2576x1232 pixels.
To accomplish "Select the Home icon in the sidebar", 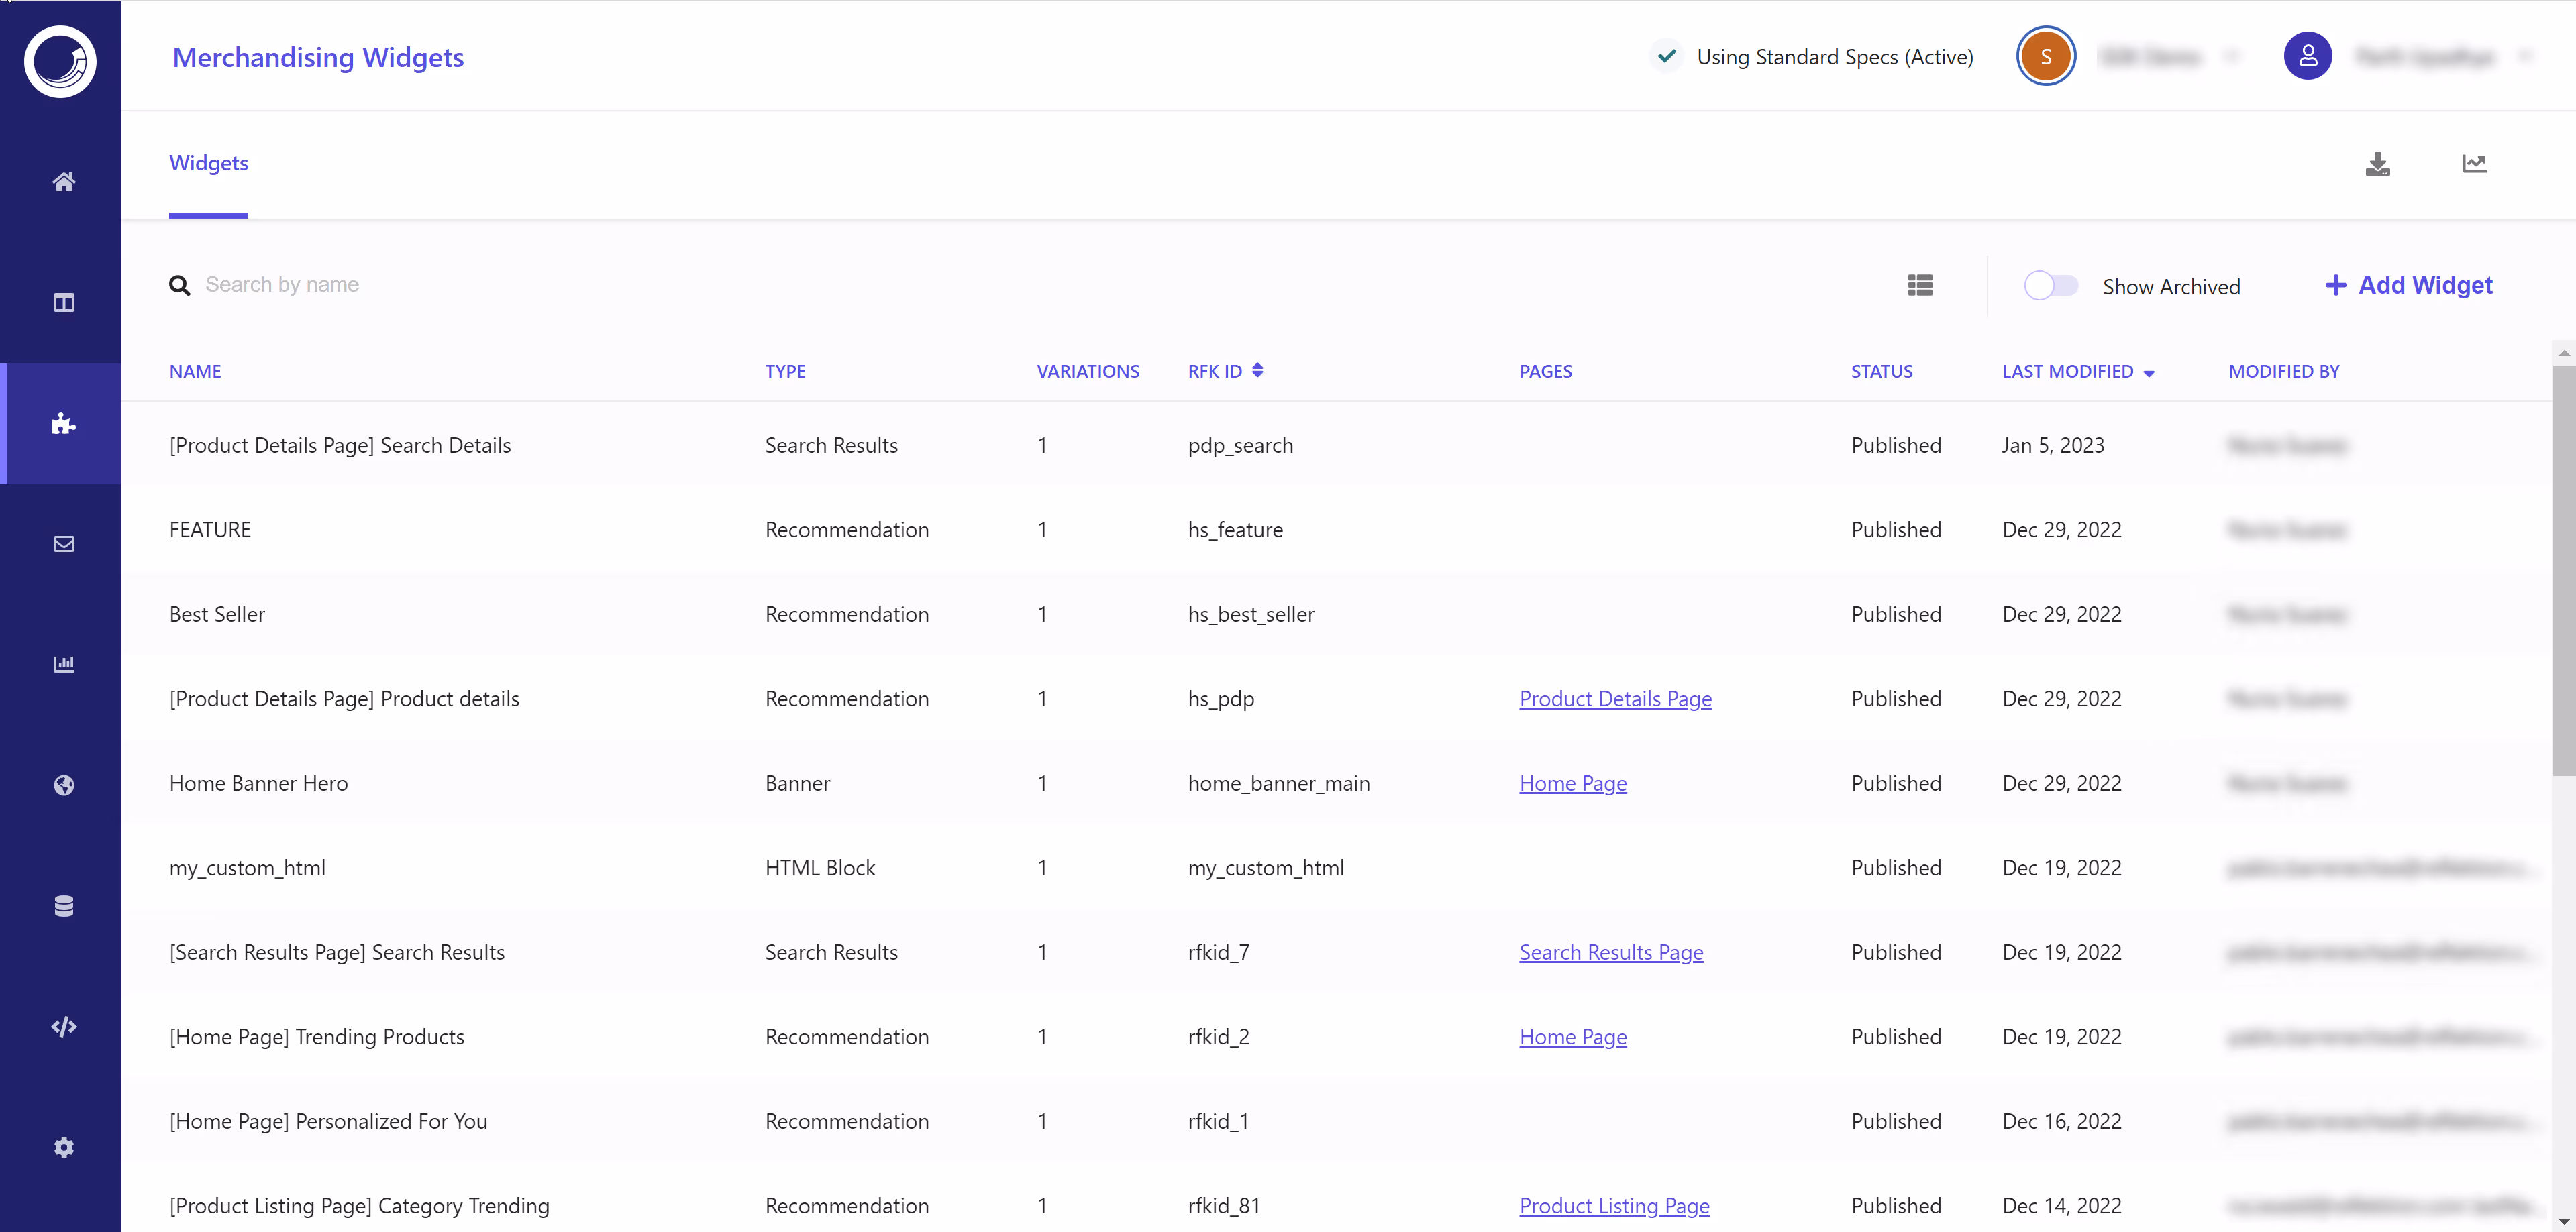I will 62,182.
